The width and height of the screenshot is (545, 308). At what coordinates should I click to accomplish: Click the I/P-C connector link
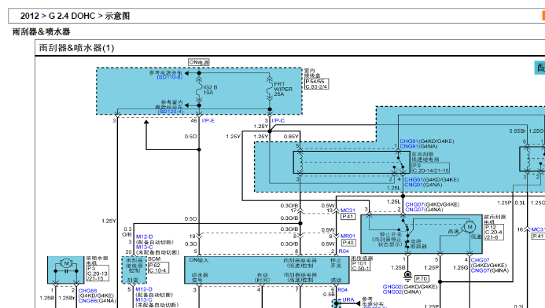[278, 120]
